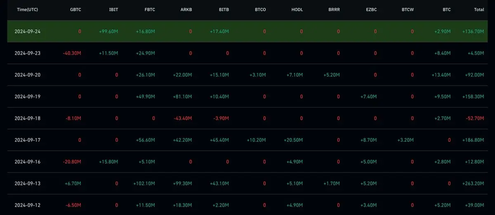The width and height of the screenshot is (495, 215).
Task: Click the -52.70M total value
Action: pyautogui.click(x=475, y=119)
